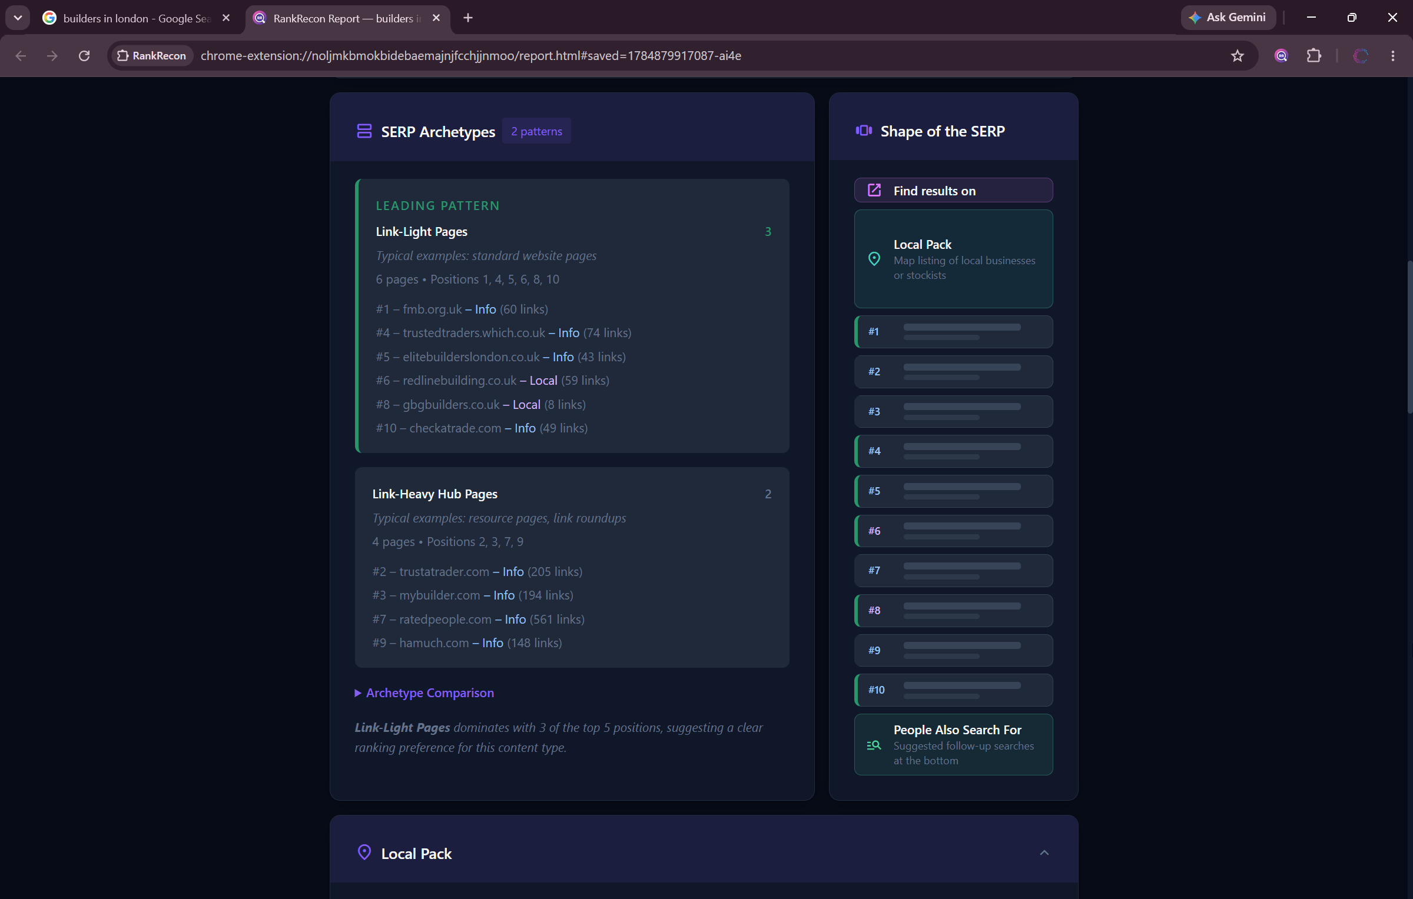
Task: Click the Ask Gemini button
Action: pos(1228,18)
